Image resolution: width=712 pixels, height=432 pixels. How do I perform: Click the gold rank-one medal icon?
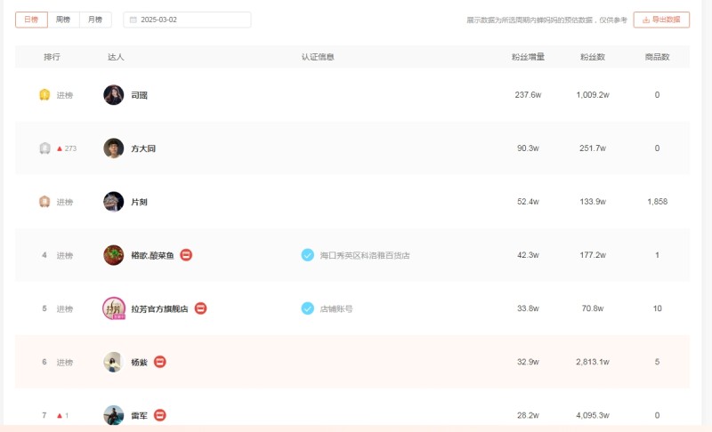(44, 95)
